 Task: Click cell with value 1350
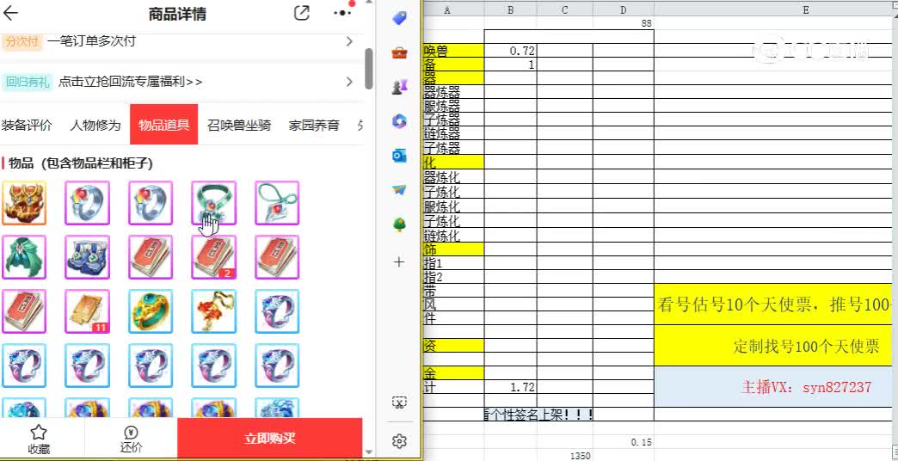coord(564,456)
